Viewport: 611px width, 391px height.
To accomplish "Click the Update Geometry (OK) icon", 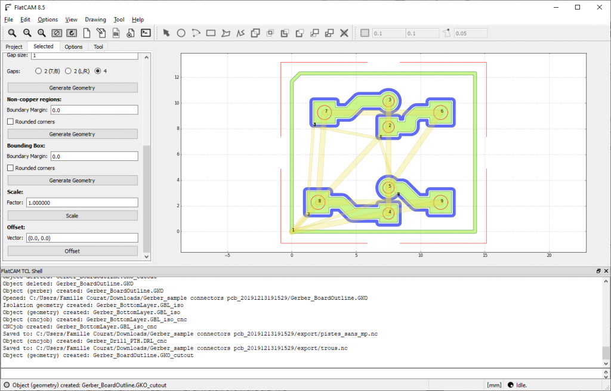I will click(116, 33).
